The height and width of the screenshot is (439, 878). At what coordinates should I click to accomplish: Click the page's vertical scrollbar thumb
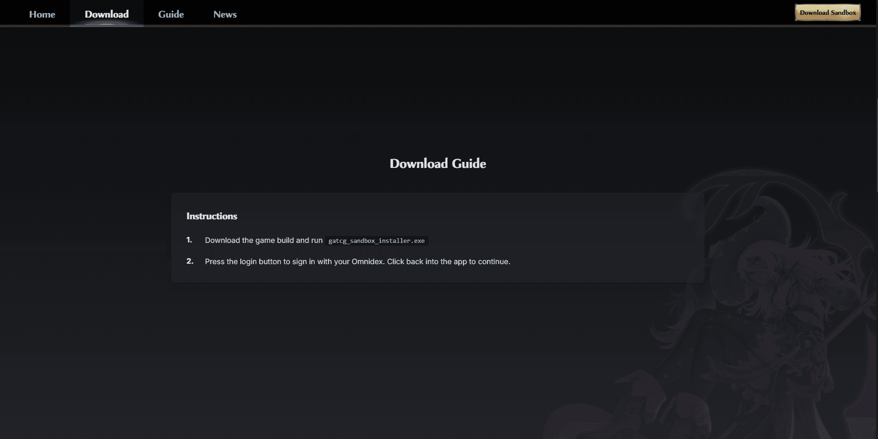pos(877,146)
